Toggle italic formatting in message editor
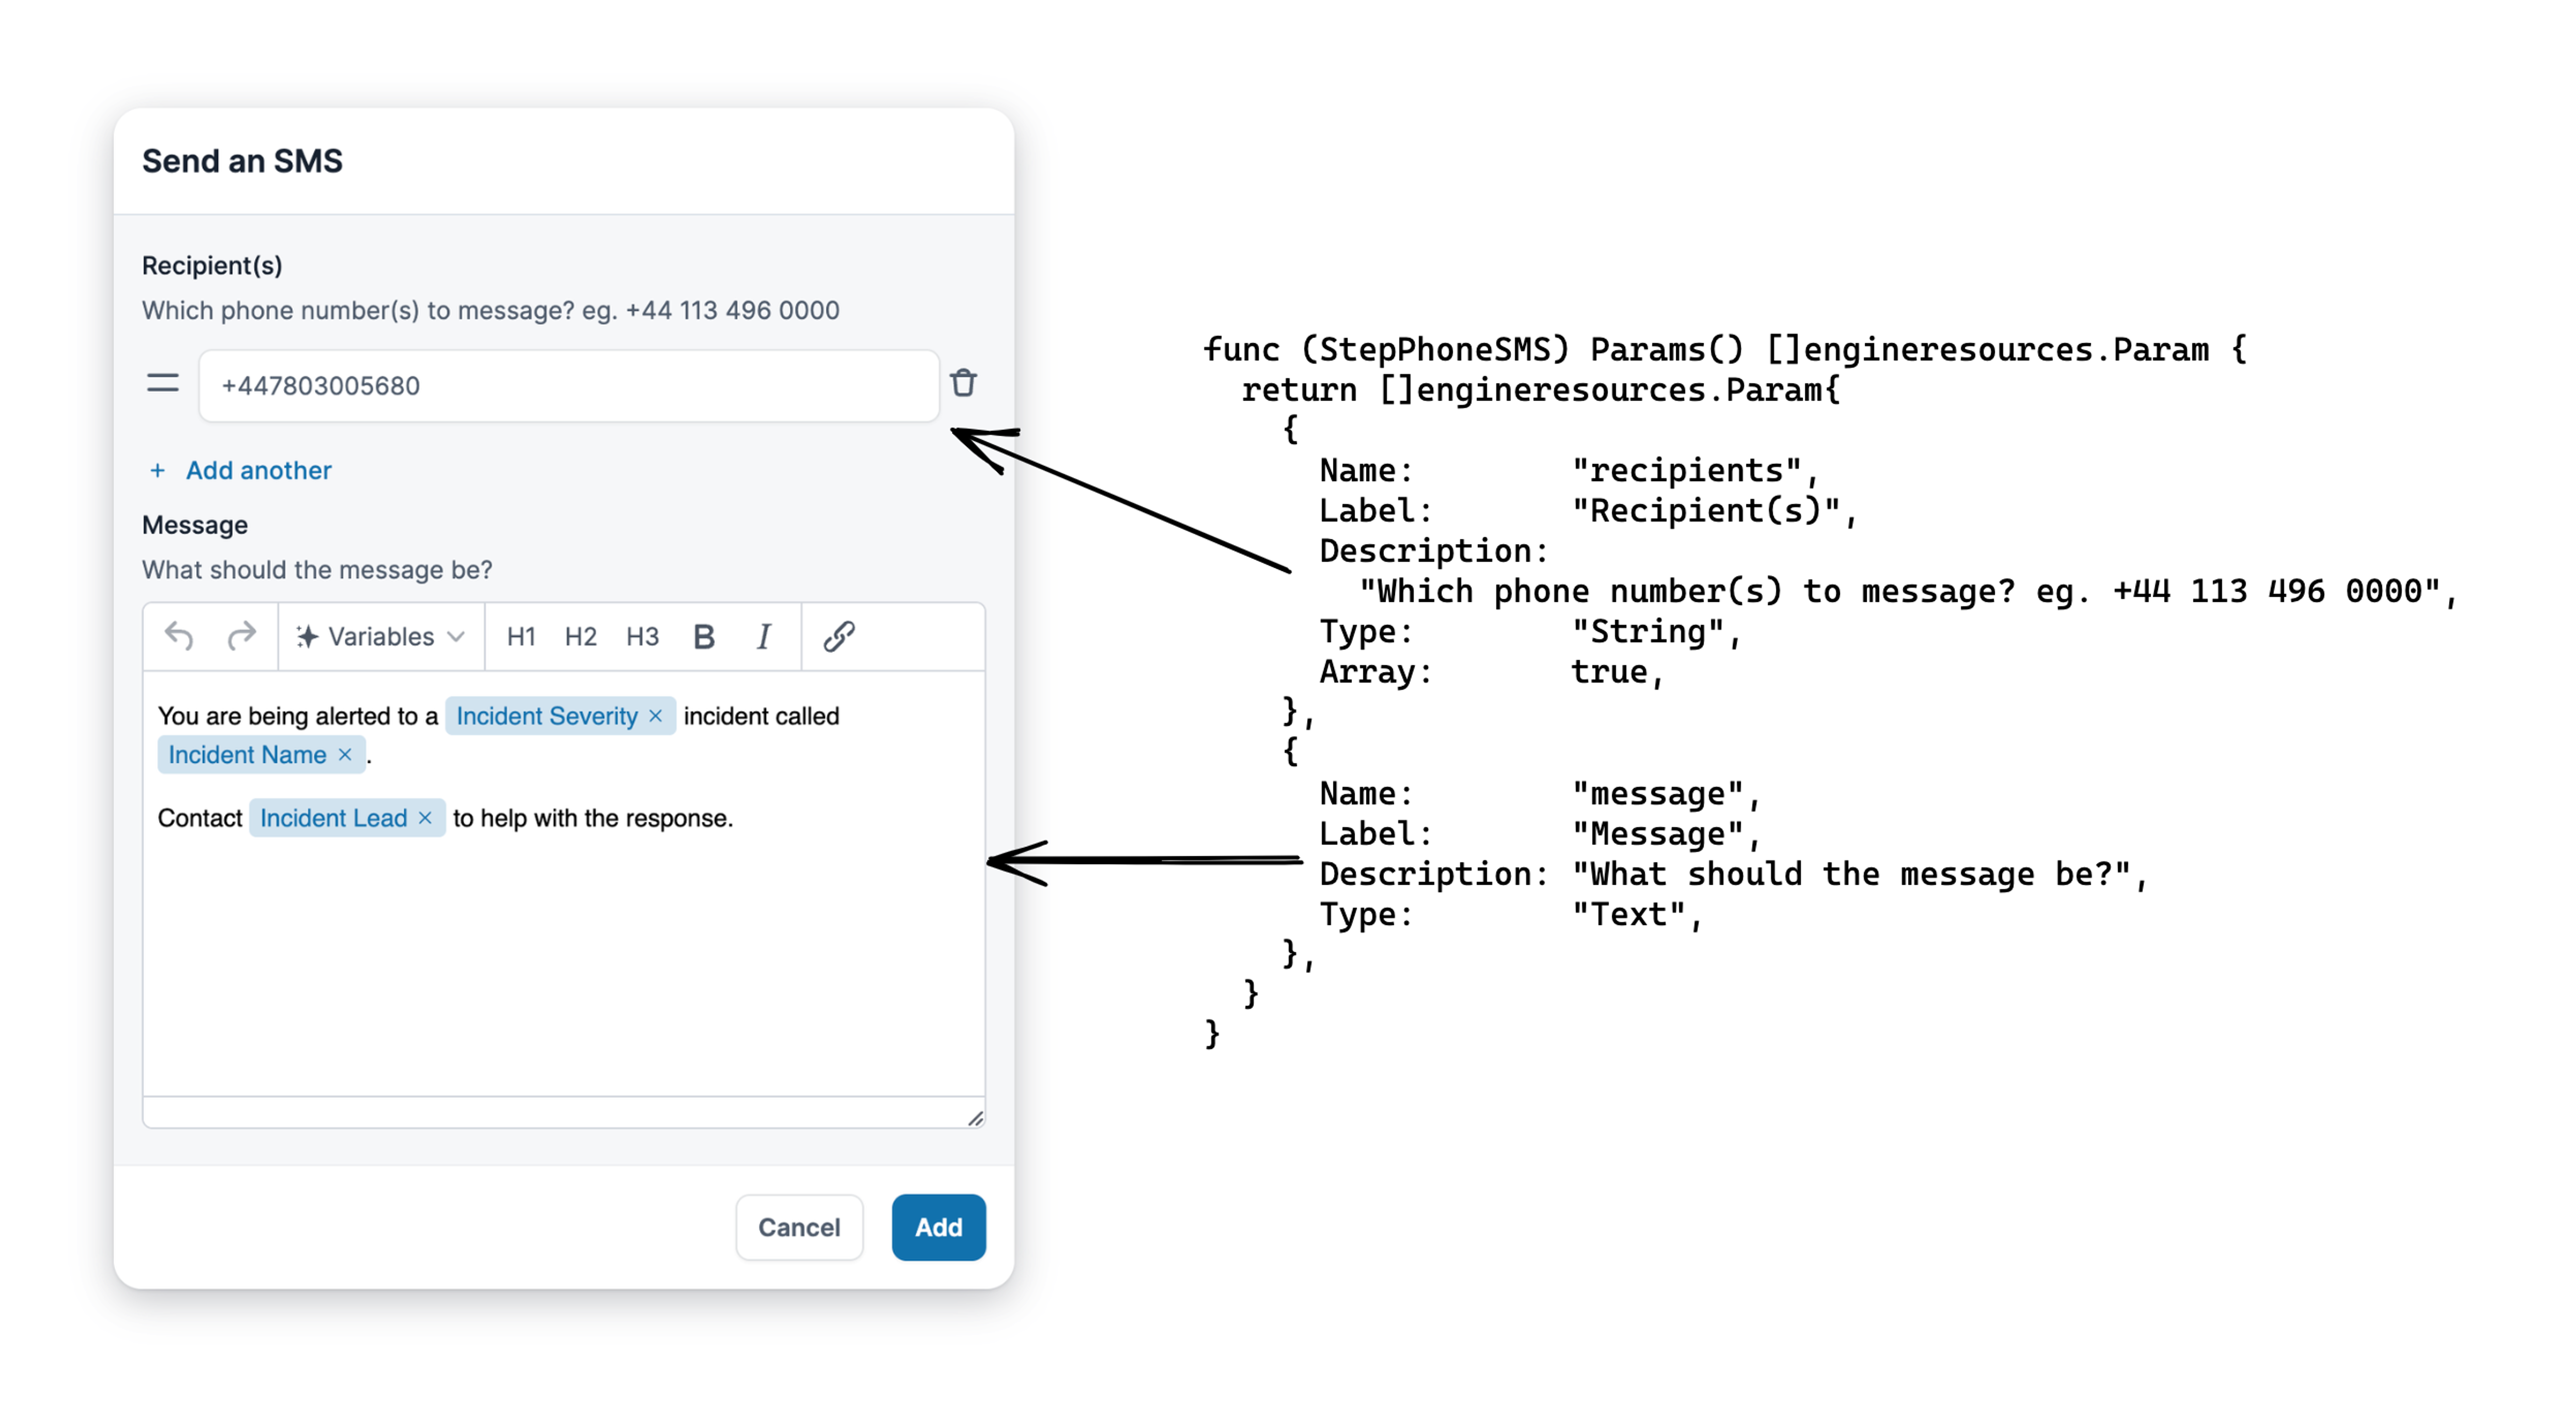 [764, 636]
